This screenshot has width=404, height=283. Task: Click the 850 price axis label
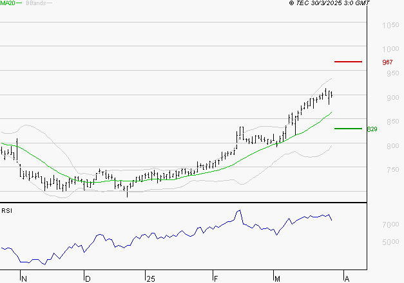tap(393, 122)
